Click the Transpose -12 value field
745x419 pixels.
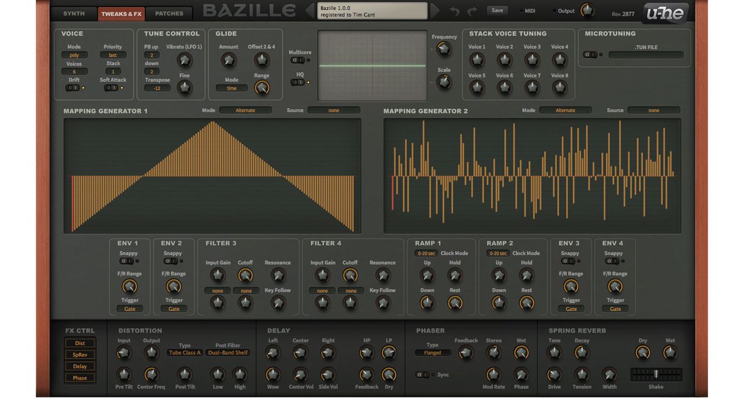(x=157, y=88)
